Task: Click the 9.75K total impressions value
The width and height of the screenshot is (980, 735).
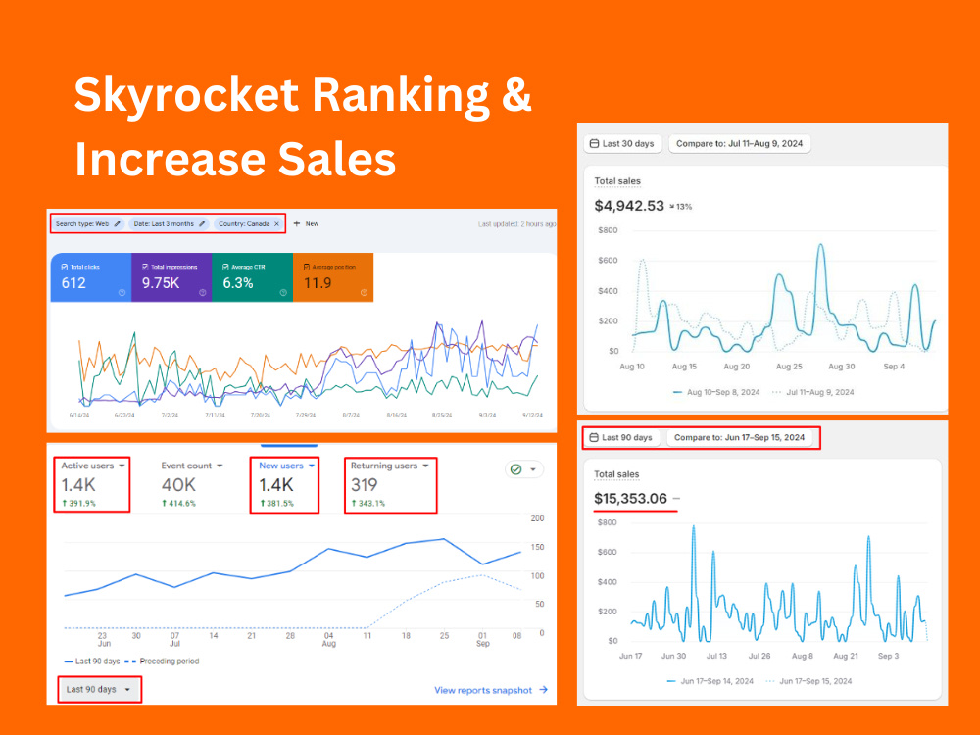Action: [161, 283]
